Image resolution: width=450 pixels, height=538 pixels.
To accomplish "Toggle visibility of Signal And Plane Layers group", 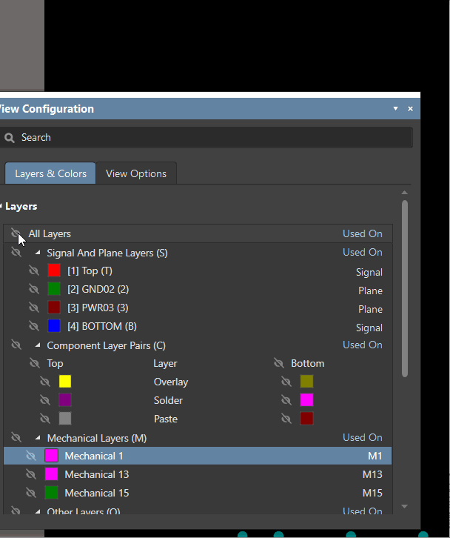I will (16, 253).
